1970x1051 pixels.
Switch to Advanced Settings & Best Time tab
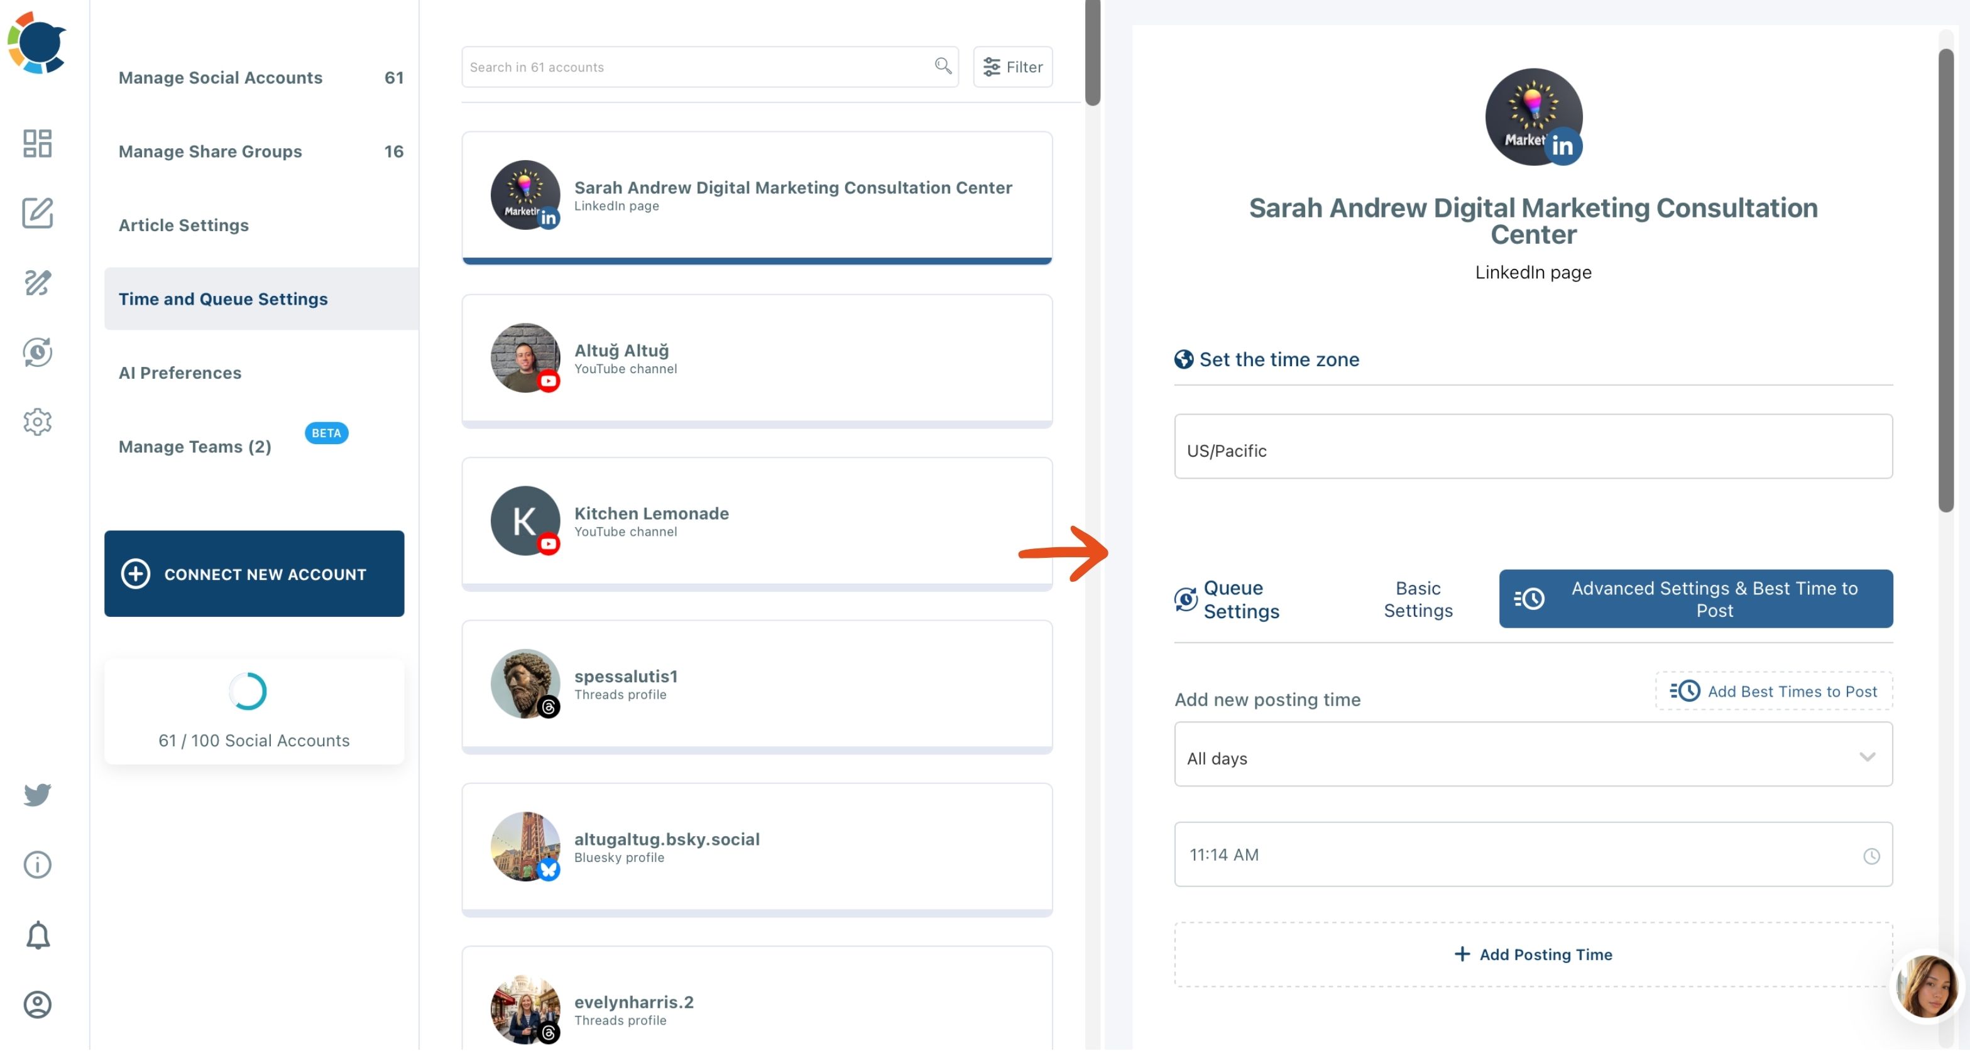click(1695, 599)
